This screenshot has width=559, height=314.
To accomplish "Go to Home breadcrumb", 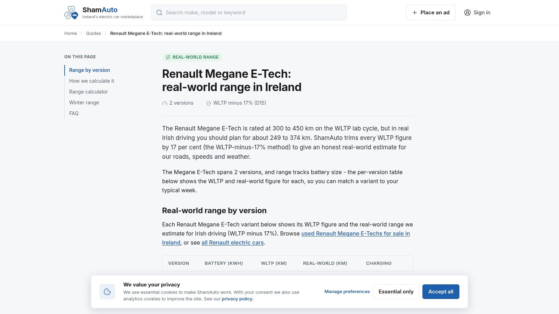I will pos(71,33).
